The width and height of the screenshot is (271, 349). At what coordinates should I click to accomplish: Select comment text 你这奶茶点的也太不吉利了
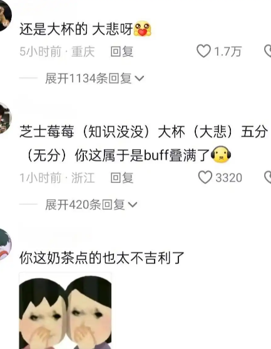coord(102,258)
